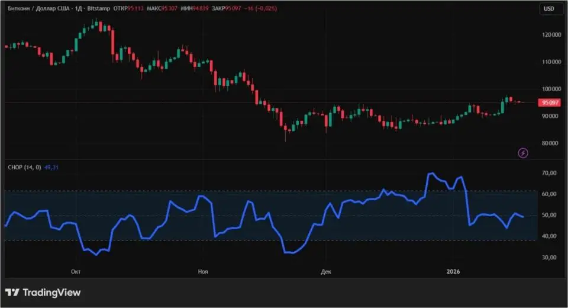Click the CHOP value 49,31
Viewport: 568px width, 308px height.
point(50,168)
